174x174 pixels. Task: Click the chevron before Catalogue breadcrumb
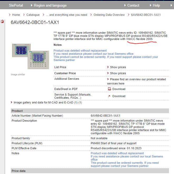[24, 15]
